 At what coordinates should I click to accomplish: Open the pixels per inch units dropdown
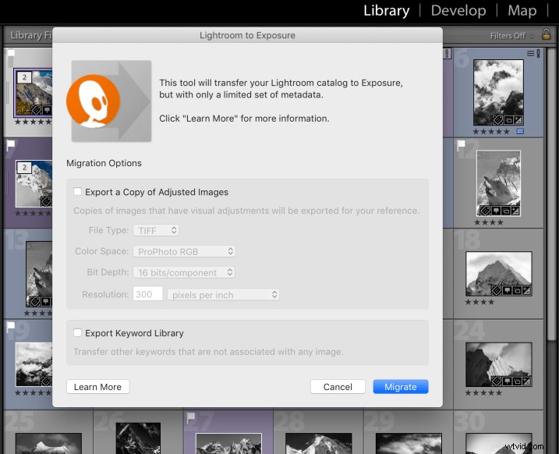(224, 294)
